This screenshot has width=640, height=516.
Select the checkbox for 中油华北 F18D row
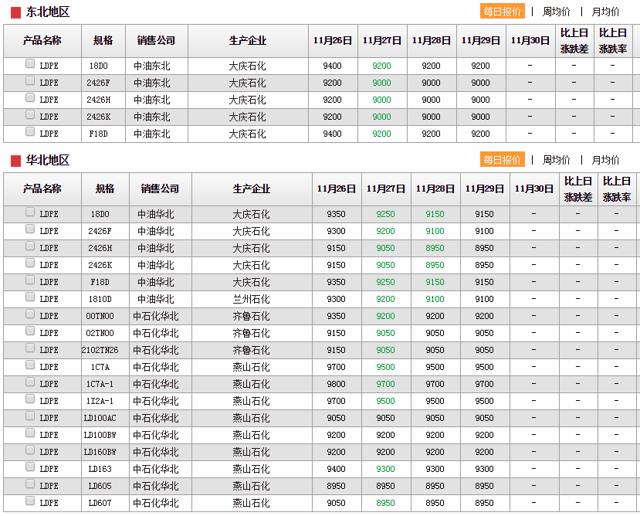point(30,280)
